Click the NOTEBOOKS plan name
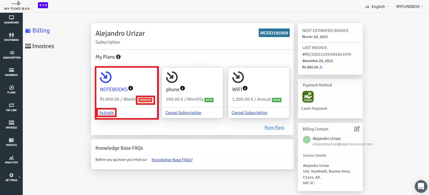Viewport: 429px width, 195px height. 114,90
